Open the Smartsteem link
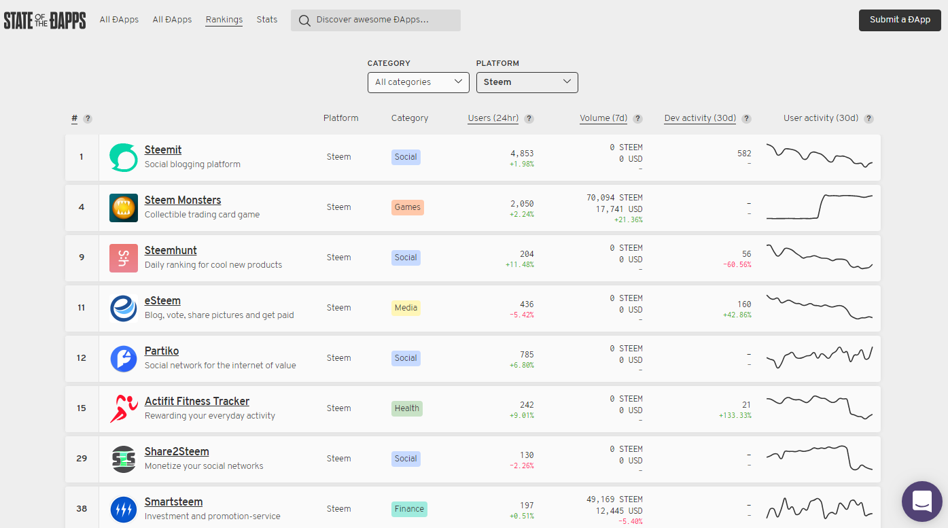The image size is (948, 528). [173, 502]
